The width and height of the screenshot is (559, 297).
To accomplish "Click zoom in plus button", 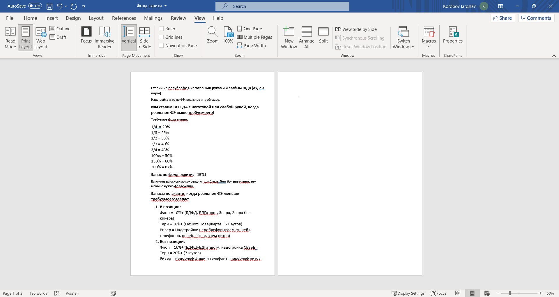I will [x=541, y=293].
